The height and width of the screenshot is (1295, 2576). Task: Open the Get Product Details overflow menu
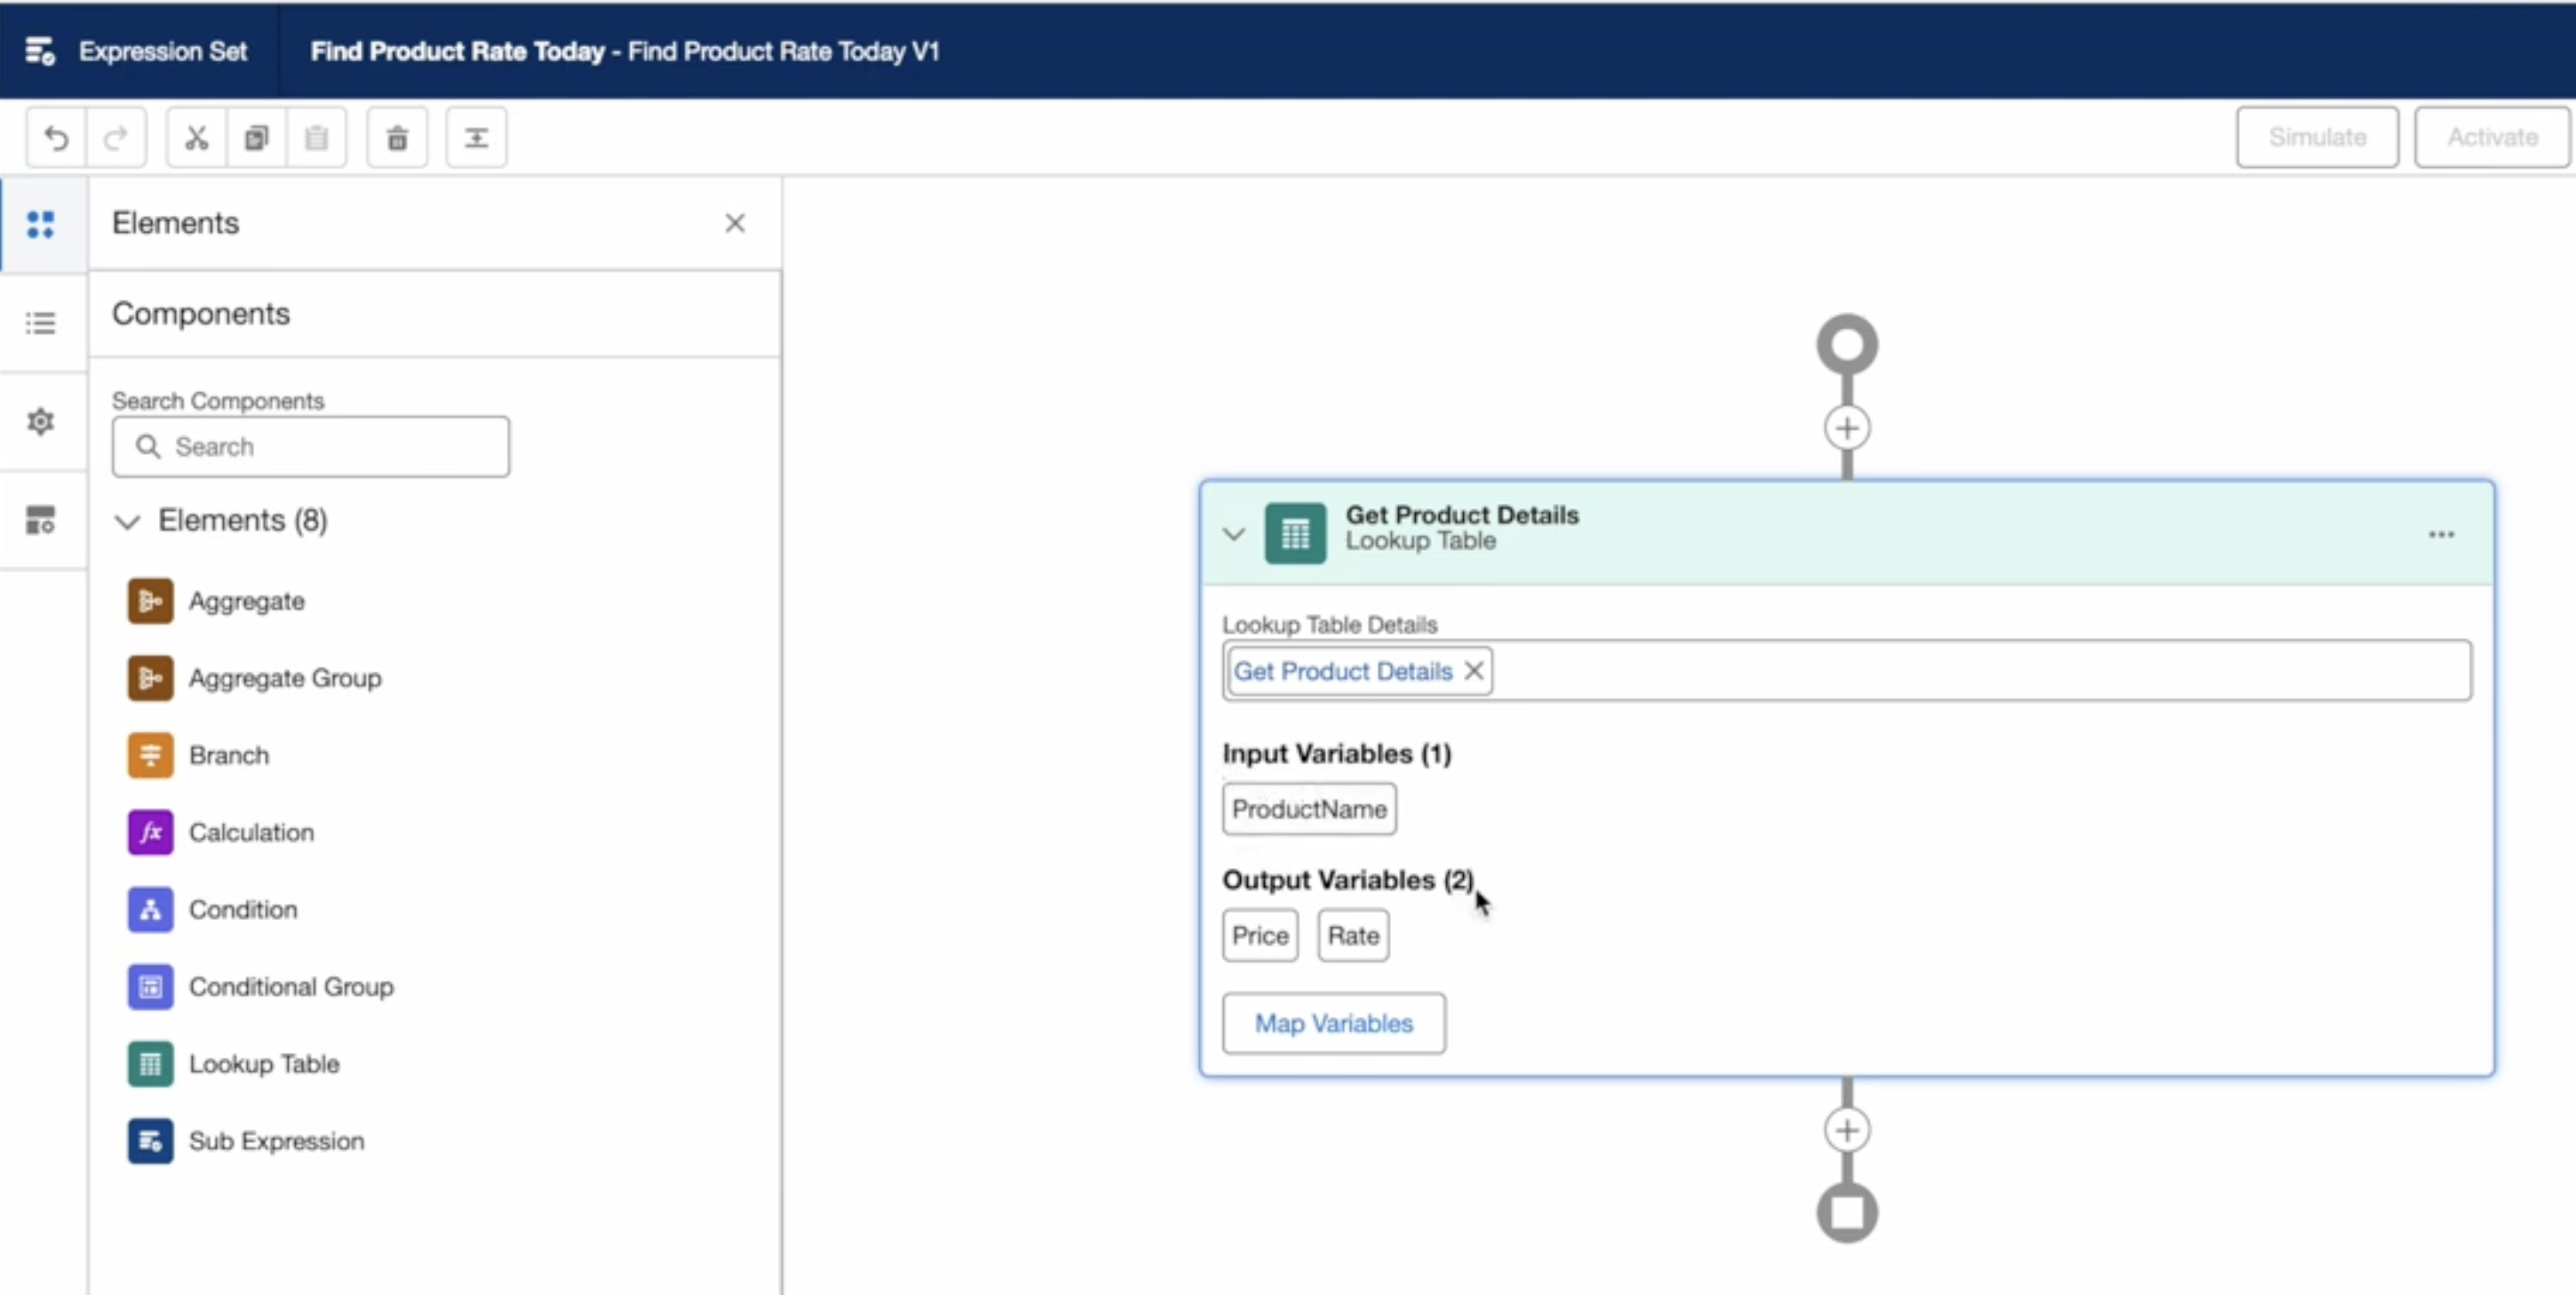coord(2442,533)
